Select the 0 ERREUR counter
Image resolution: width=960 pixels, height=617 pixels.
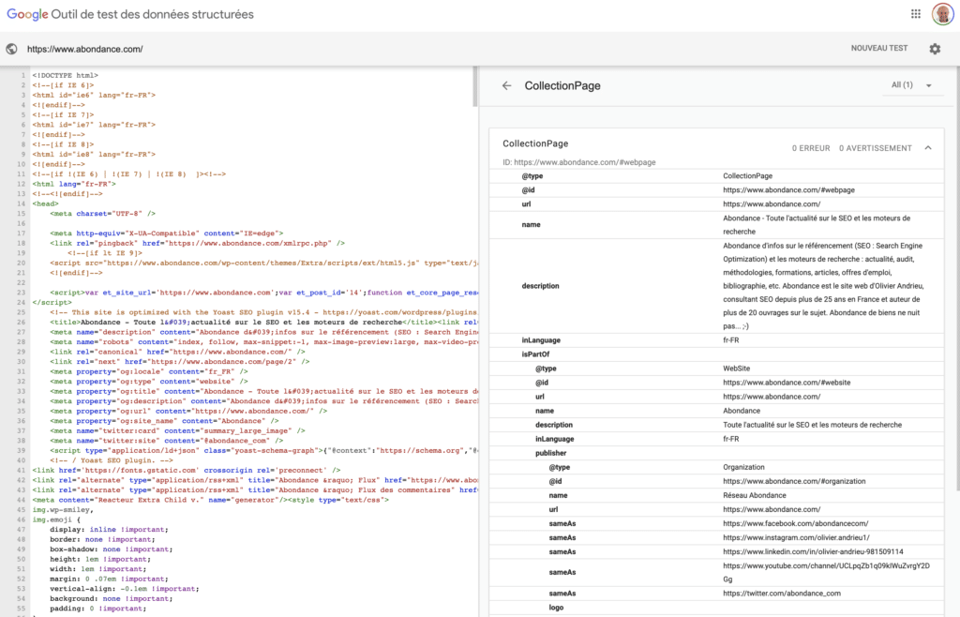click(811, 148)
